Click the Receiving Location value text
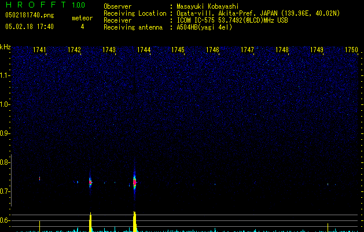Image resolution: width=364 pixels, height=232 pixels. (x=258, y=13)
